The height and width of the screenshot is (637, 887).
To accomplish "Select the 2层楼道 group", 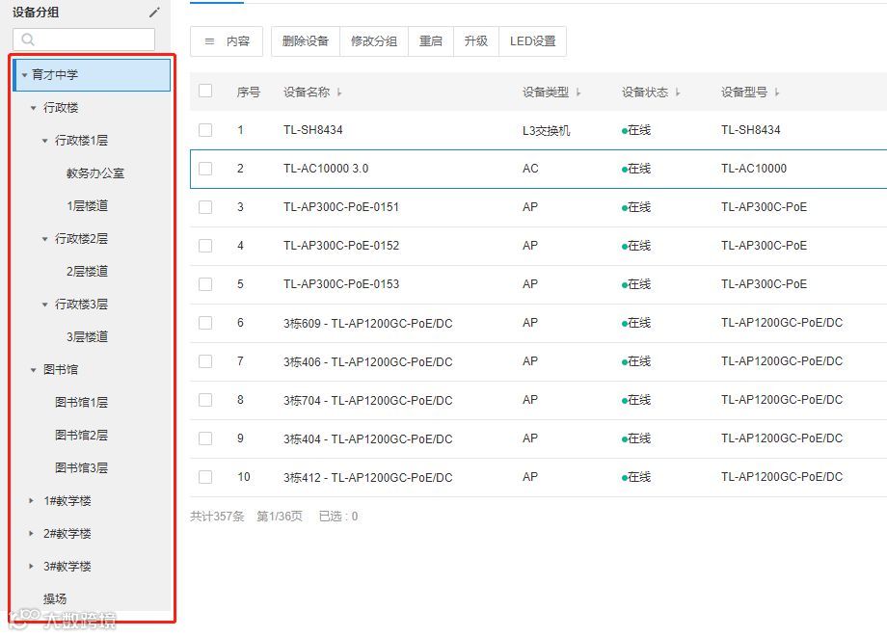I will [87, 272].
